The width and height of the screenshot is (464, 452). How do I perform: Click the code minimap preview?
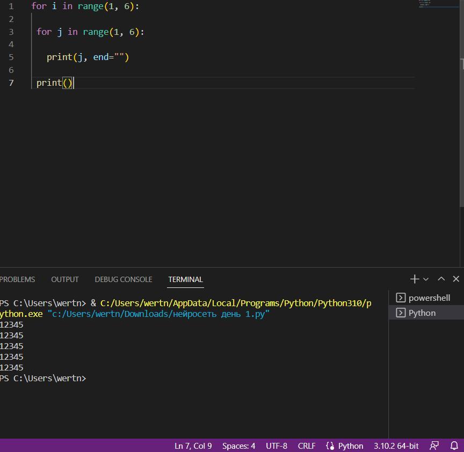coord(432,4)
